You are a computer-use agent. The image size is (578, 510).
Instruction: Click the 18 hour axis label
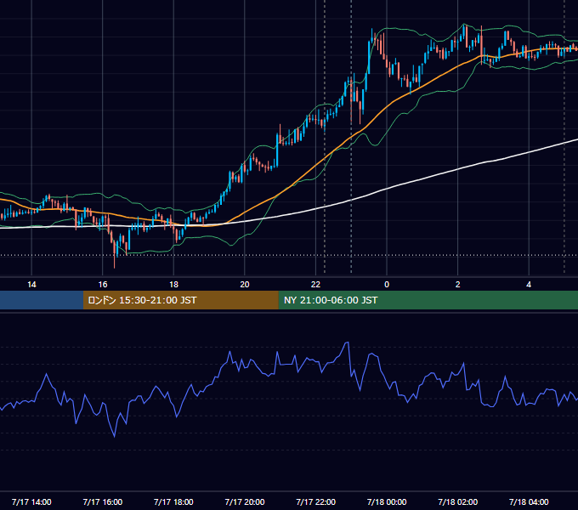point(173,285)
